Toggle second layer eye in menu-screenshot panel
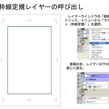 pos(79,35)
